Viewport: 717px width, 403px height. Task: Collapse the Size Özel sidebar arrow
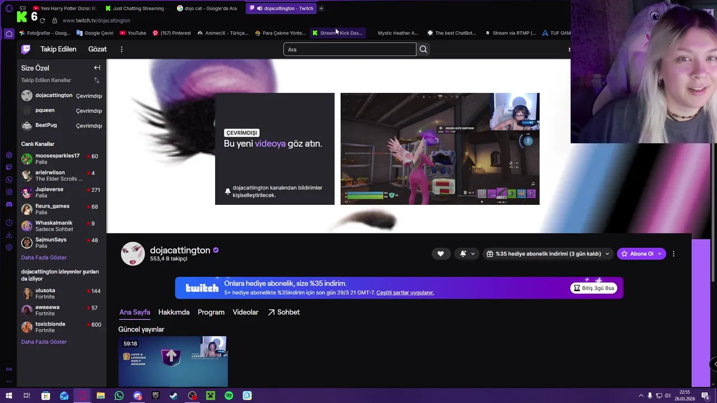click(97, 68)
